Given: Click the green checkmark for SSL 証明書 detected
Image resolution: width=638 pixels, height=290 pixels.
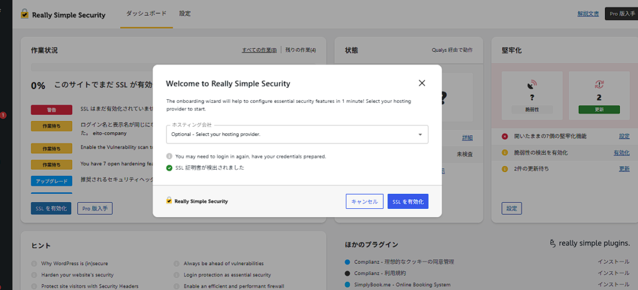Looking at the screenshot, I should 169,167.
